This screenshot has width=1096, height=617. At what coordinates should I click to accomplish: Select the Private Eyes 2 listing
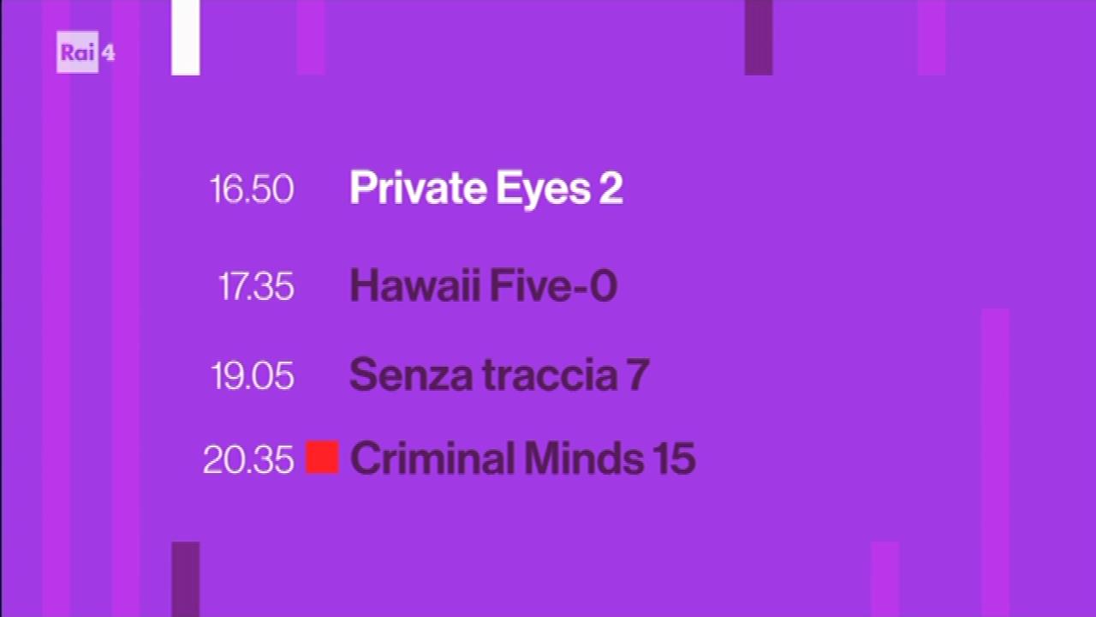coord(485,189)
